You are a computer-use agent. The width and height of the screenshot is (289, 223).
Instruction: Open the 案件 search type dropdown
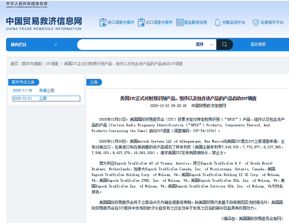click(x=204, y=45)
